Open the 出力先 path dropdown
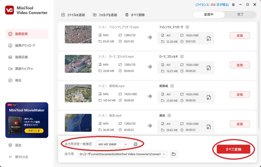The width and height of the screenshot is (261, 167). tap(122, 154)
